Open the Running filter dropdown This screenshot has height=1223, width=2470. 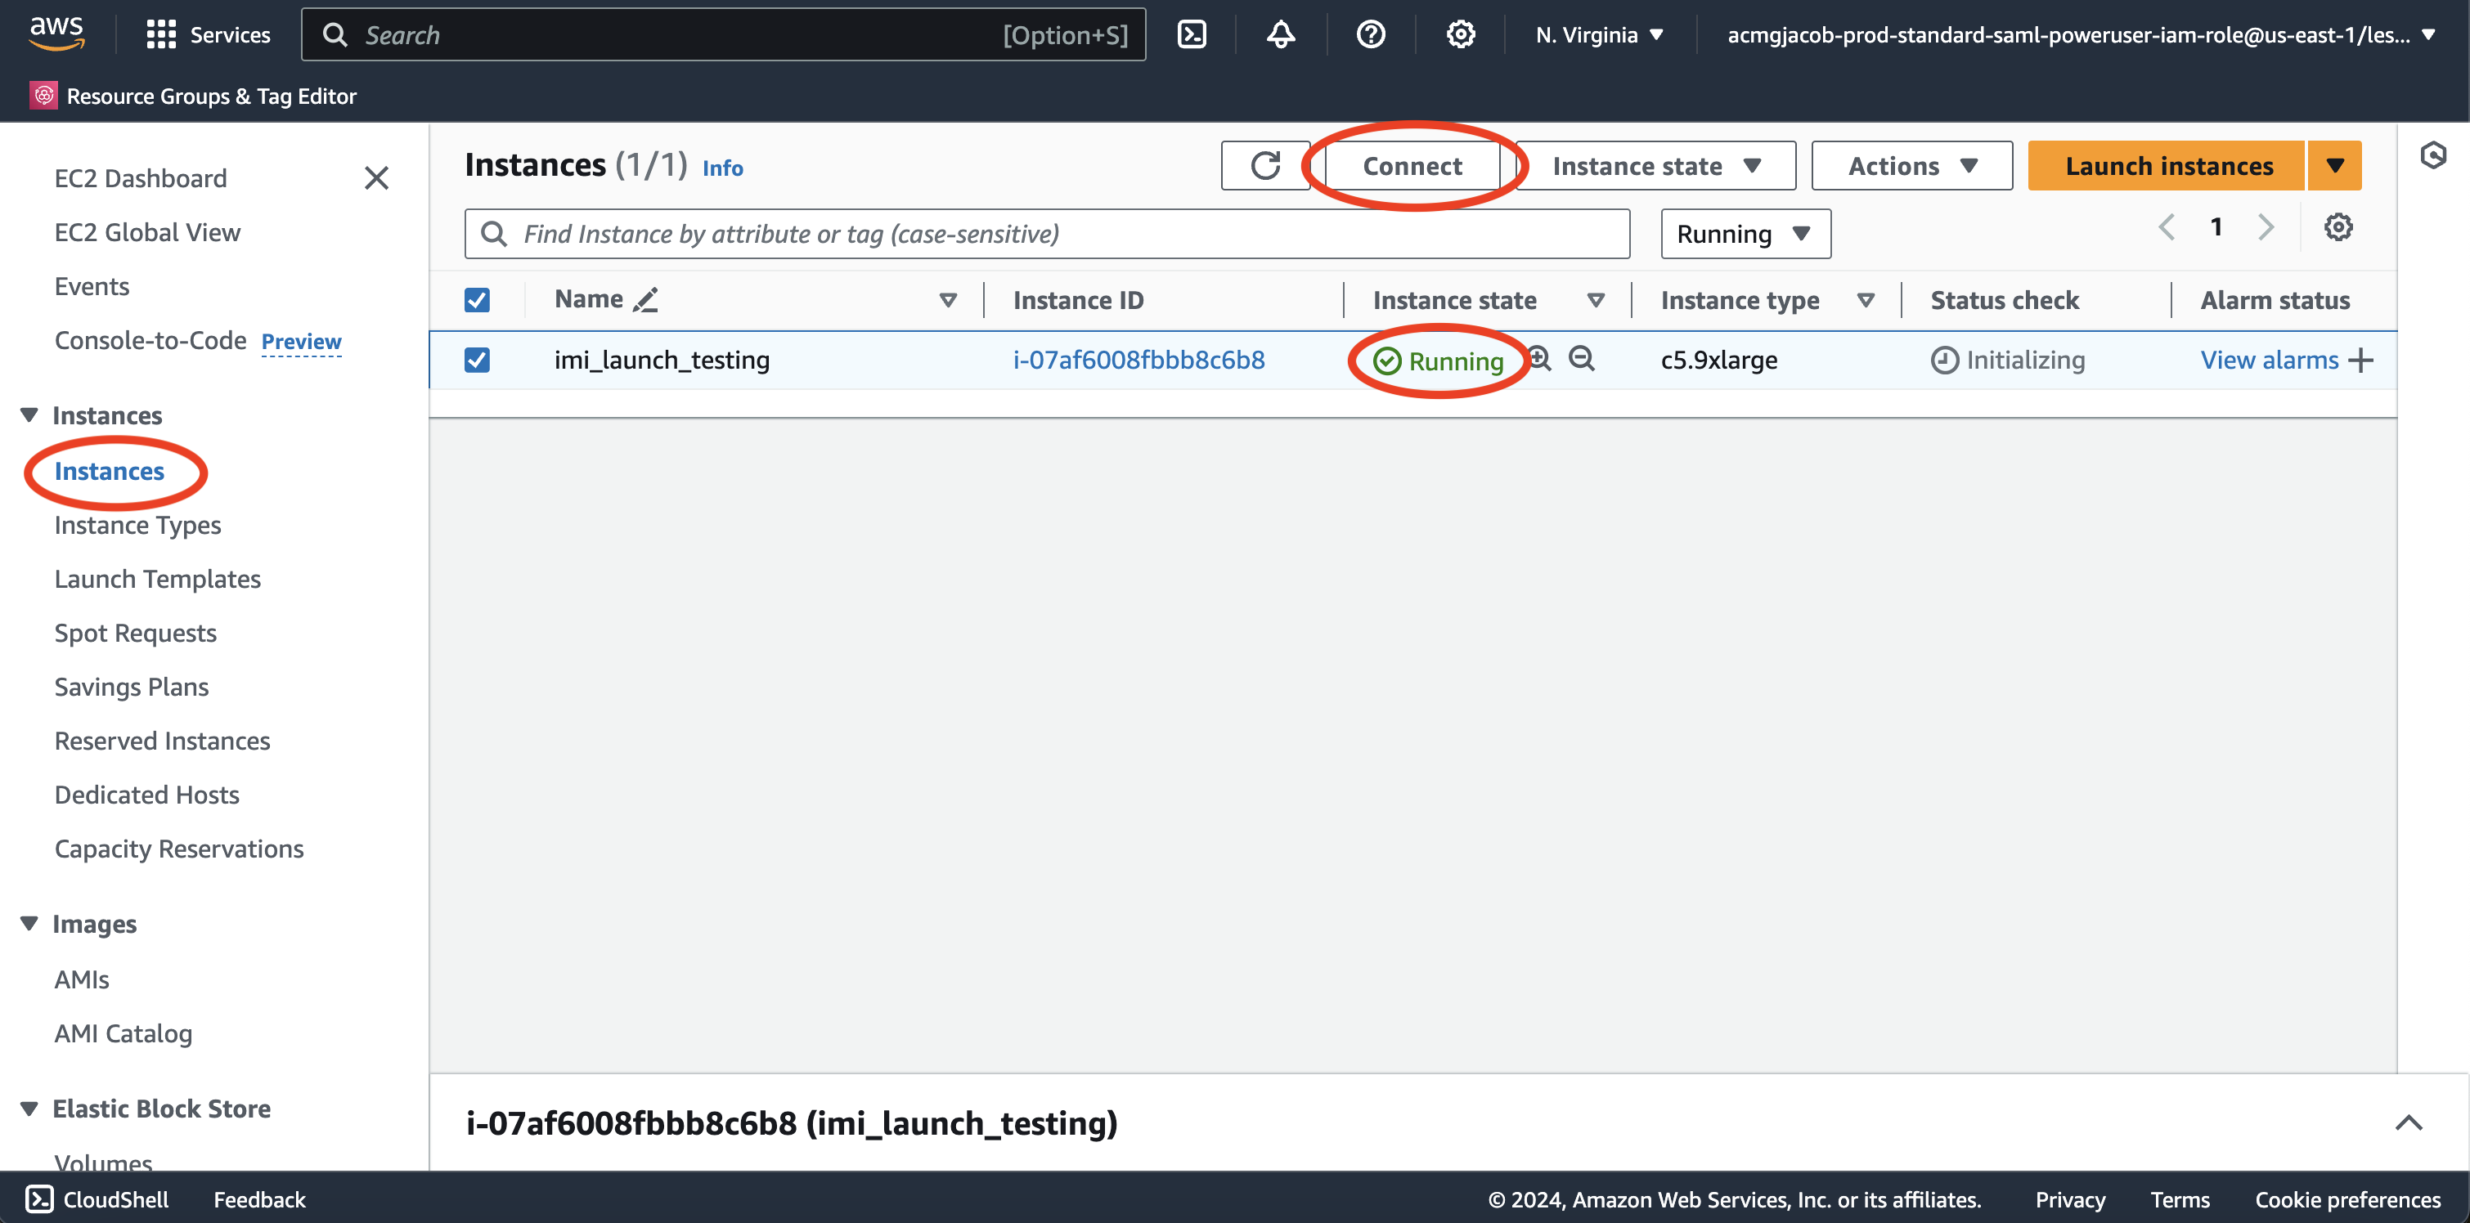click(x=1745, y=234)
